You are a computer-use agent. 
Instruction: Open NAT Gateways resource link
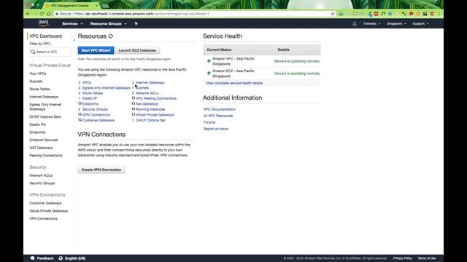(147, 104)
